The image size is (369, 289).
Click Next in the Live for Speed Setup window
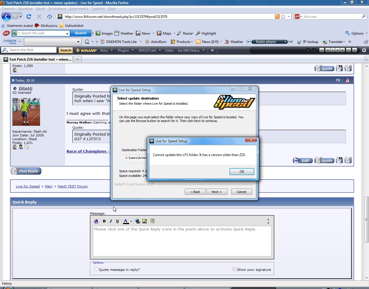pos(217,192)
